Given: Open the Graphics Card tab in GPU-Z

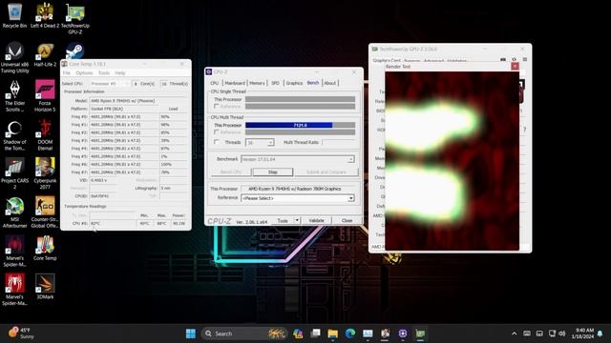Looking at the screenshot, I should [x=386, y=61].
